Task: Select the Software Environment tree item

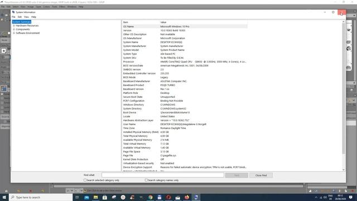Action: click(28, 33)
